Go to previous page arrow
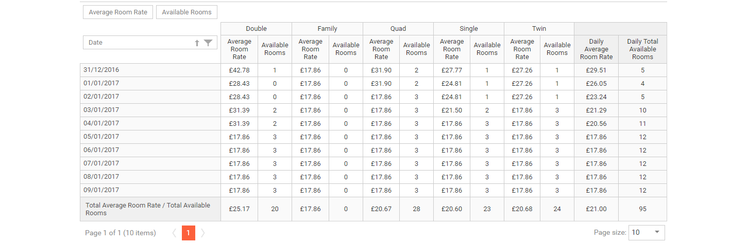 (174, 233)
